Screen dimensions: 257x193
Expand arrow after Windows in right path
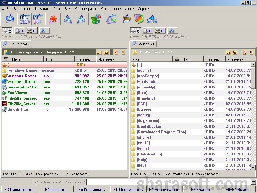tap(164, 52)
